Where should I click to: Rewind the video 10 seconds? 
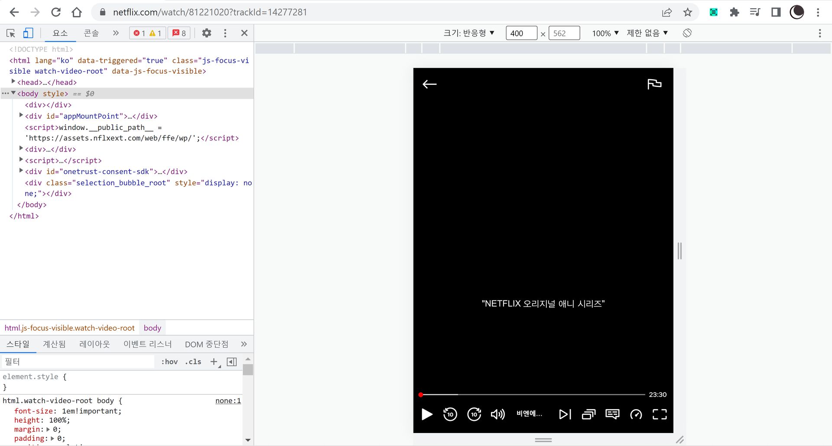(450, 414)
